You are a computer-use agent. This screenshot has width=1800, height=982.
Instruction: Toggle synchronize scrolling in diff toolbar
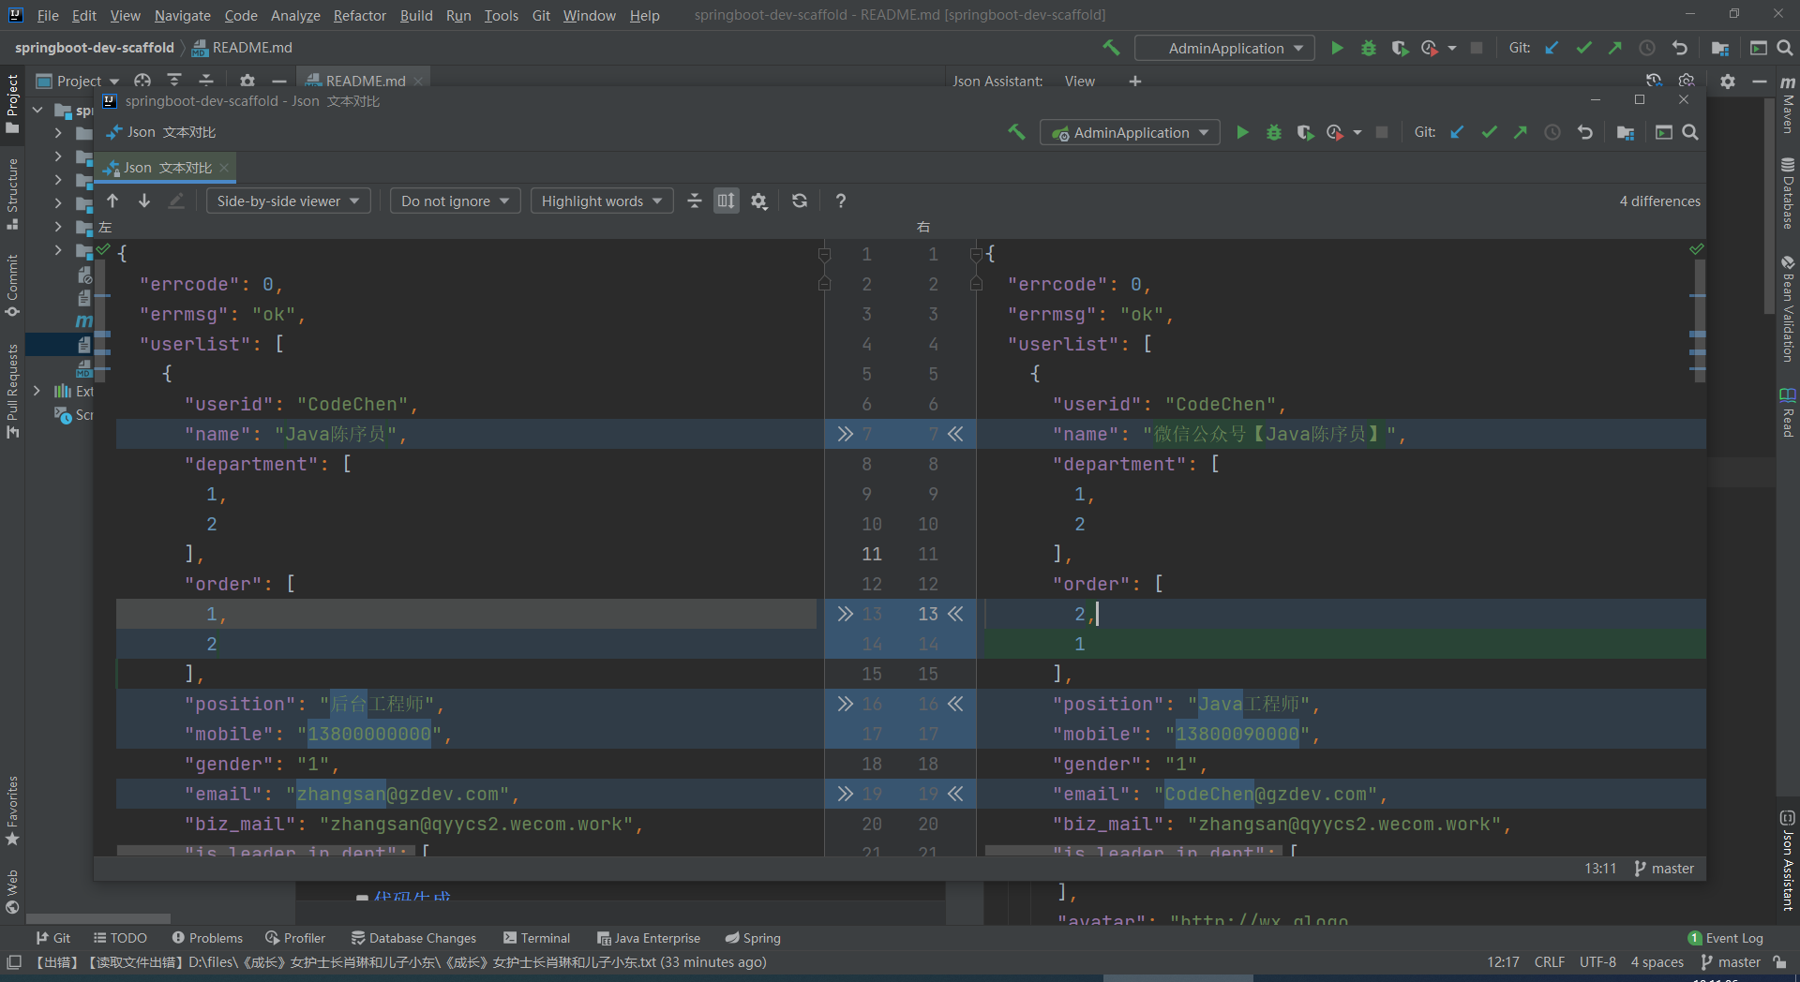tap(727, 201)
